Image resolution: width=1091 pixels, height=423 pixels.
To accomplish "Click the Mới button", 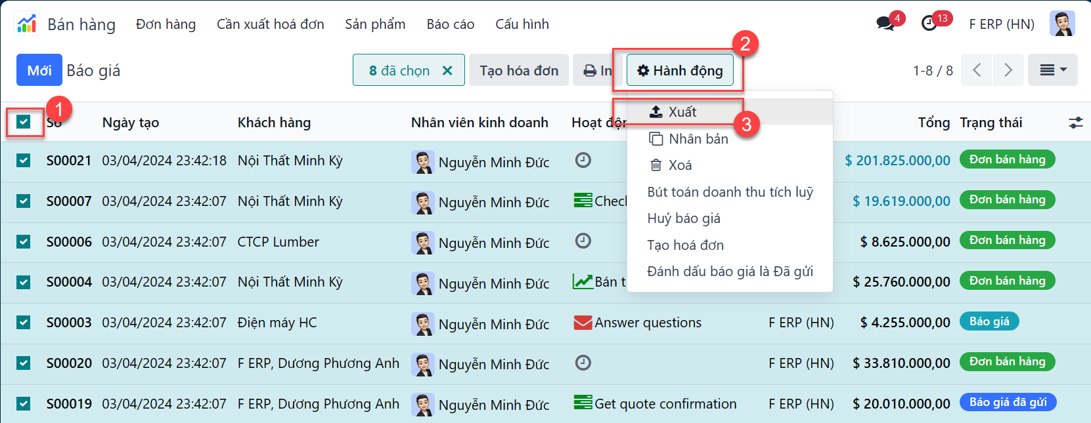I will pos(39,70).
